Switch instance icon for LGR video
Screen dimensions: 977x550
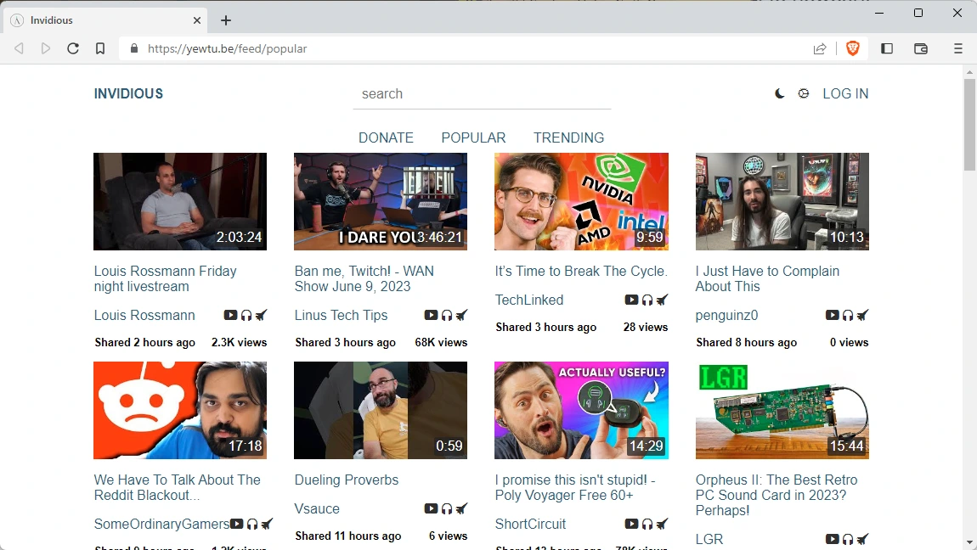(862, 540)
